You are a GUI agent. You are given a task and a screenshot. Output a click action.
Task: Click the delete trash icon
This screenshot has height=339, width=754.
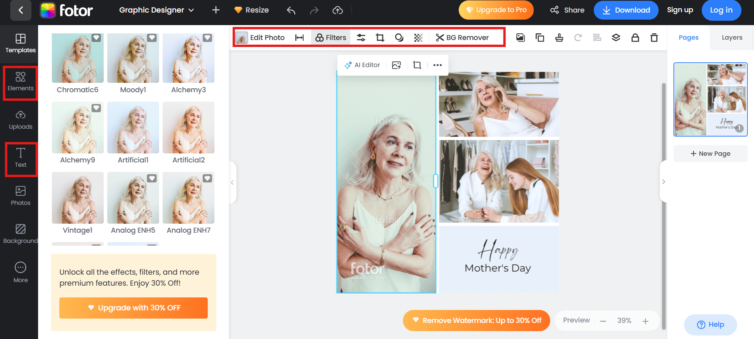654,38
